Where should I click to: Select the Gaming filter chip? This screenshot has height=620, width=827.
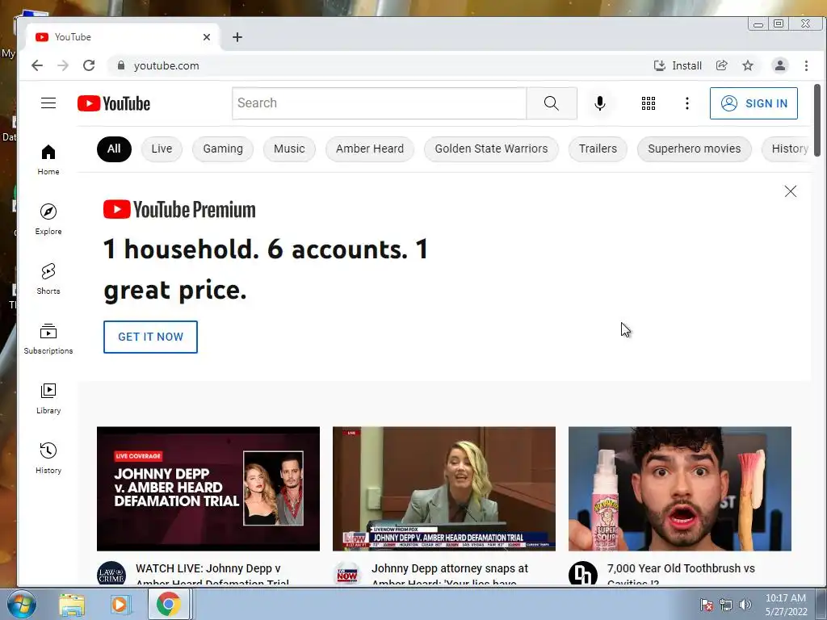(223, 149)
